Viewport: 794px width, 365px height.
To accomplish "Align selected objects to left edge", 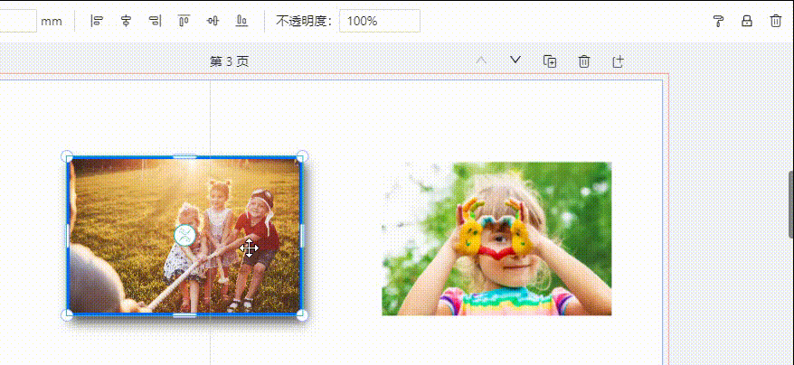I will (x=96, y=21).
